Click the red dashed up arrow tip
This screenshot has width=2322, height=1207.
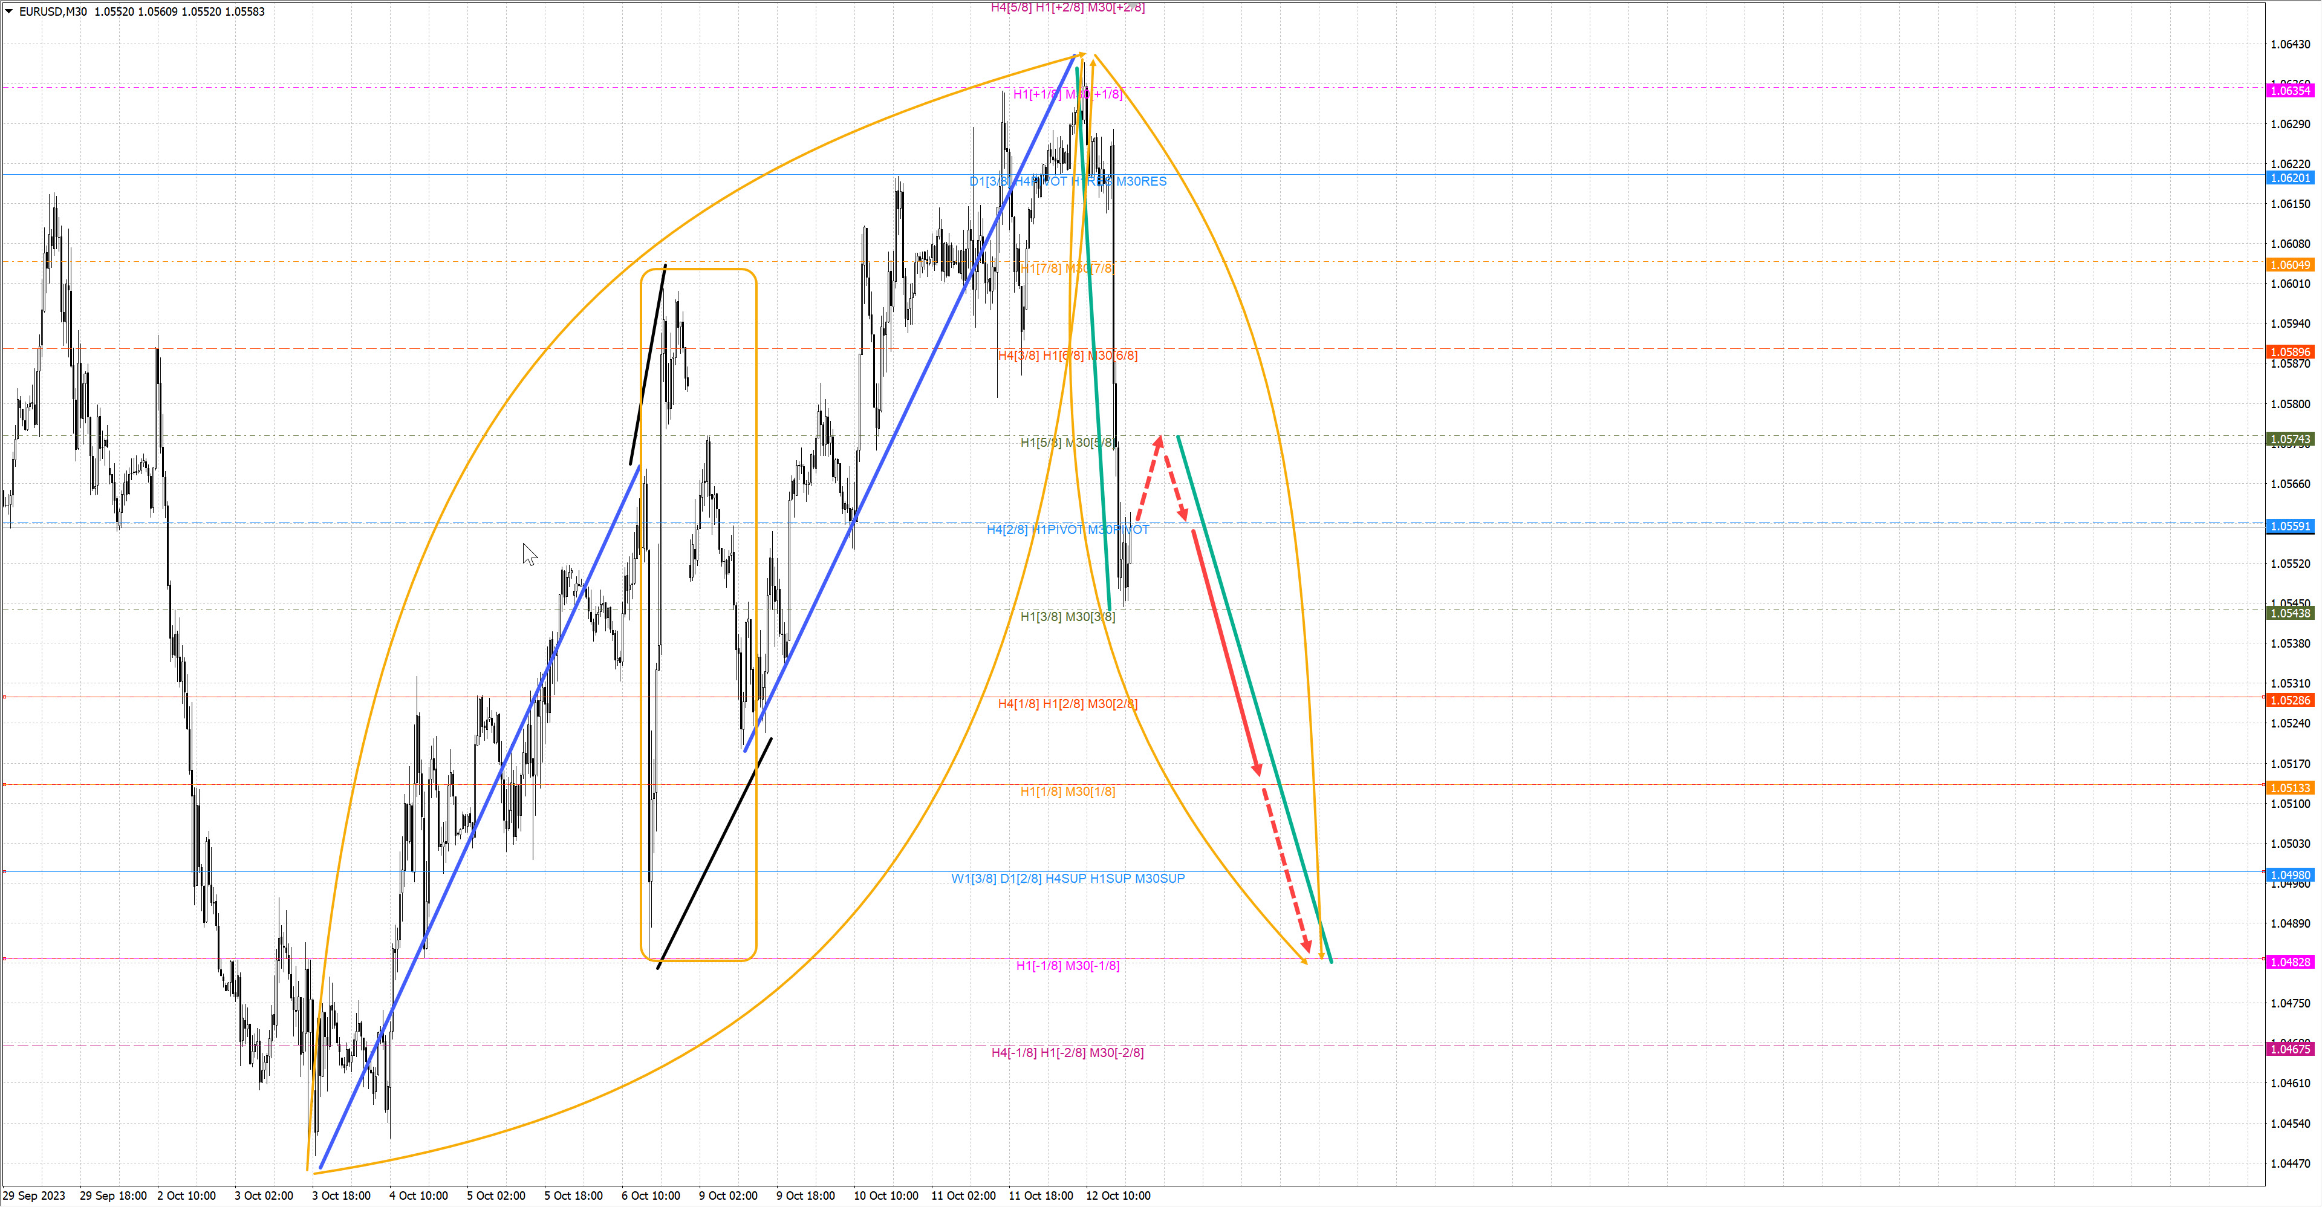click(1159, 441)
